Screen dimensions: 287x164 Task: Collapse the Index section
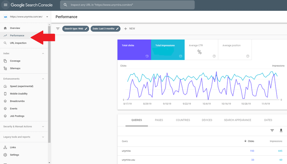(43, 53)
